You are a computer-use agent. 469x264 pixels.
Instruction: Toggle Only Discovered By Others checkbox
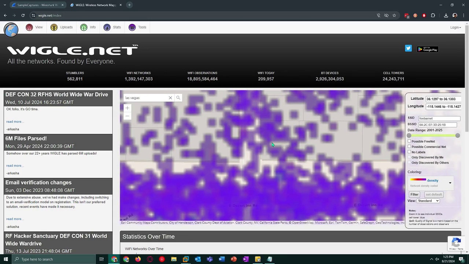pyautogui.click(x=409, y=162)
